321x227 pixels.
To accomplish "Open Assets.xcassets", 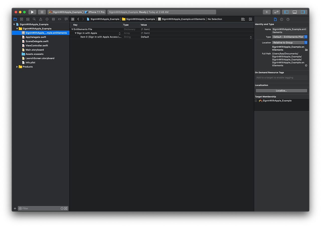I will (x=34, y=54).
